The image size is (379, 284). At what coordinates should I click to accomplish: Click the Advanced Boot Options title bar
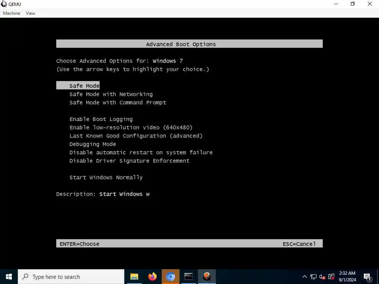pos(189,44)
